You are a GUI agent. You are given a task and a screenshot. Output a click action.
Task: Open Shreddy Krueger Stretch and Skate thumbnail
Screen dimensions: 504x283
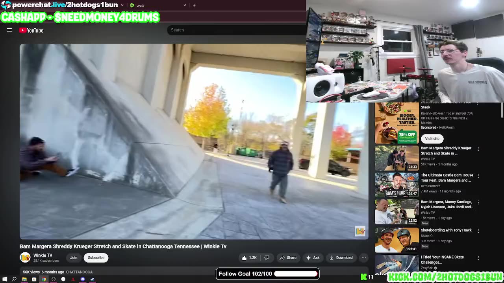point(397,158)
